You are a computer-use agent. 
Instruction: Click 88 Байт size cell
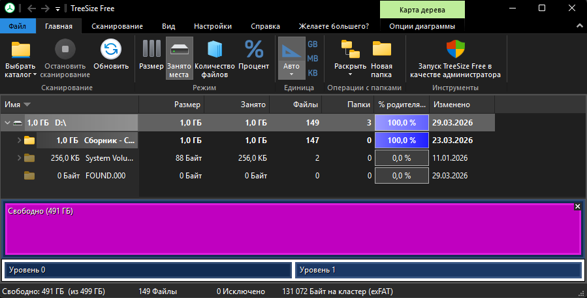189,158
